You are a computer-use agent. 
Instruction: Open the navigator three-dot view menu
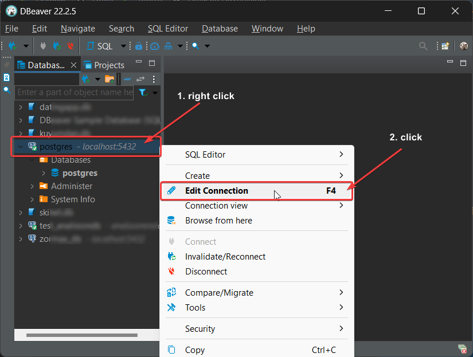(x=154, y=79)
